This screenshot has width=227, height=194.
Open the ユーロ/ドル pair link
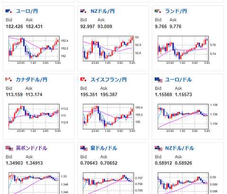pyautogui.click(x=178, y=79)
